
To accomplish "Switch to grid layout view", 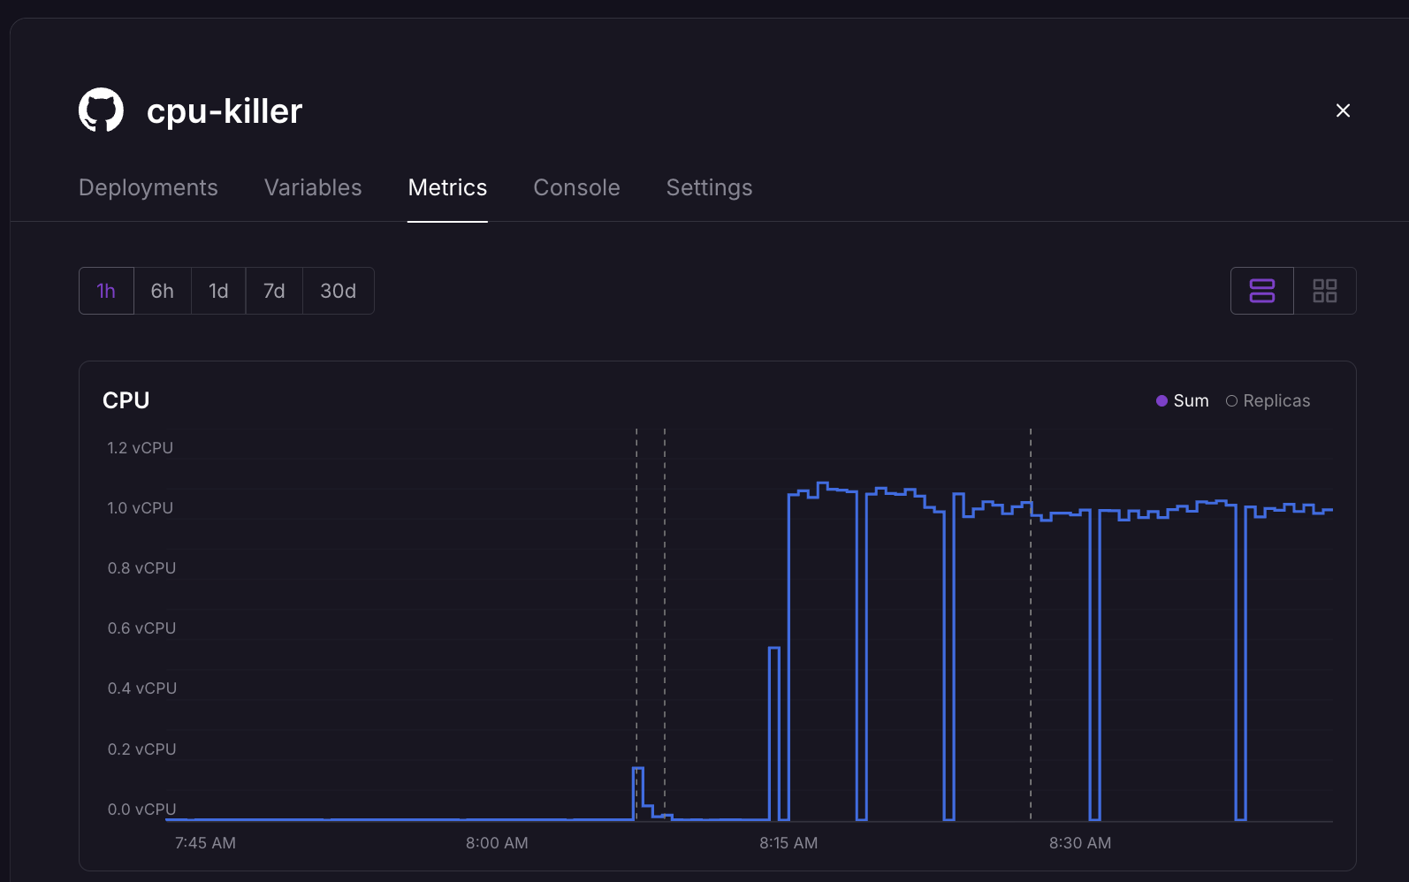I will pyautogui.click(x=1325, y=291).
